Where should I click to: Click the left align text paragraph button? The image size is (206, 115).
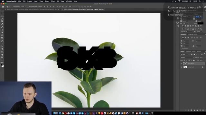[x=183, y=38]
